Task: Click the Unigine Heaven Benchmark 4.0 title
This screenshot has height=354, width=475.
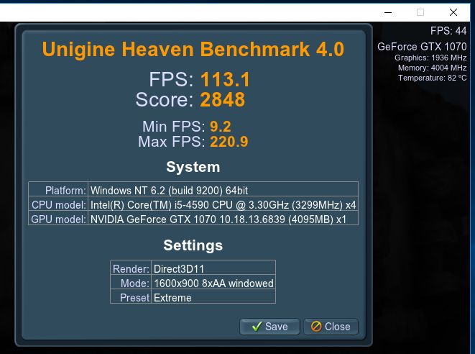Action: (193, 49)
